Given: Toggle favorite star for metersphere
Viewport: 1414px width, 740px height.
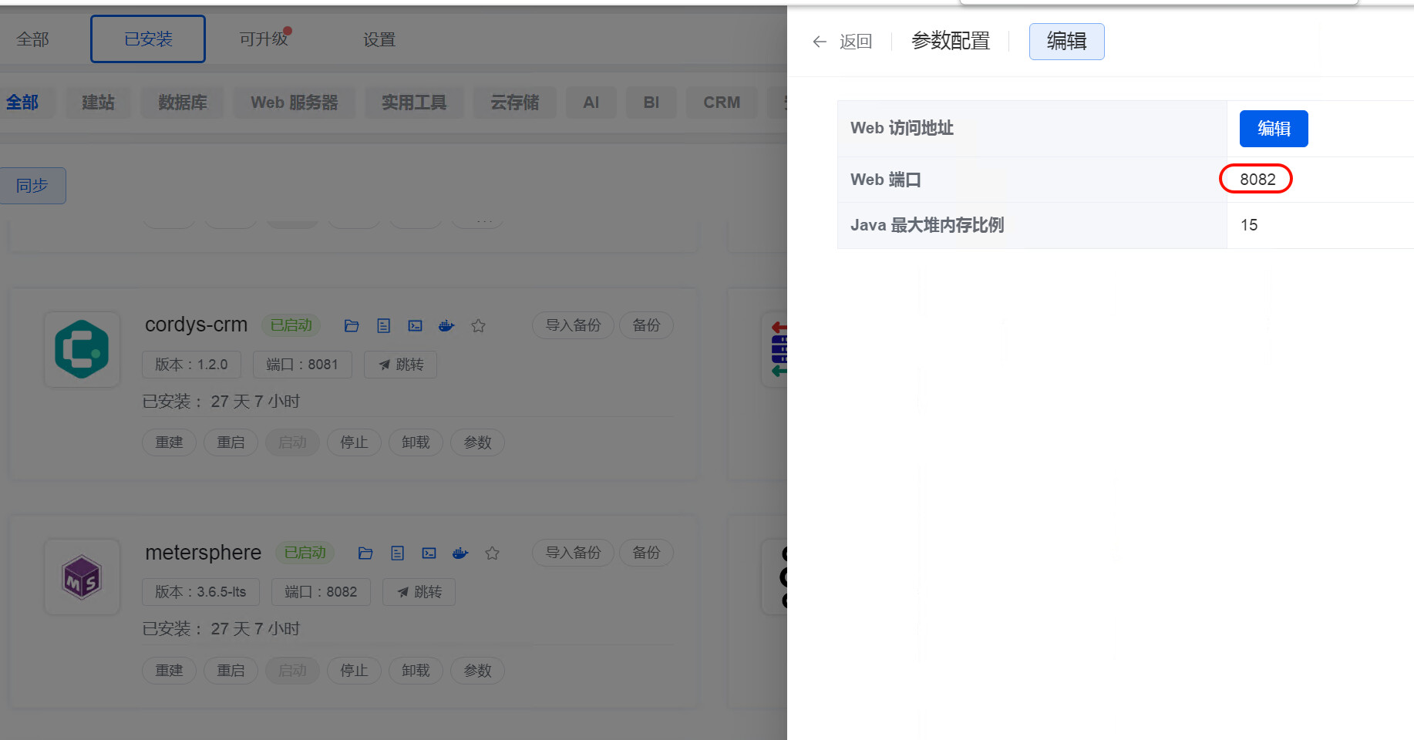Looking at the screenshot, I should [x=492, y=553].
